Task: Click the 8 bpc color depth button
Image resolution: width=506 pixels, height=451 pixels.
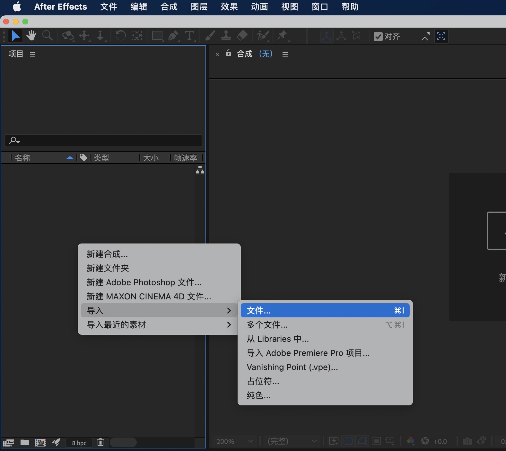Action: 79,443
